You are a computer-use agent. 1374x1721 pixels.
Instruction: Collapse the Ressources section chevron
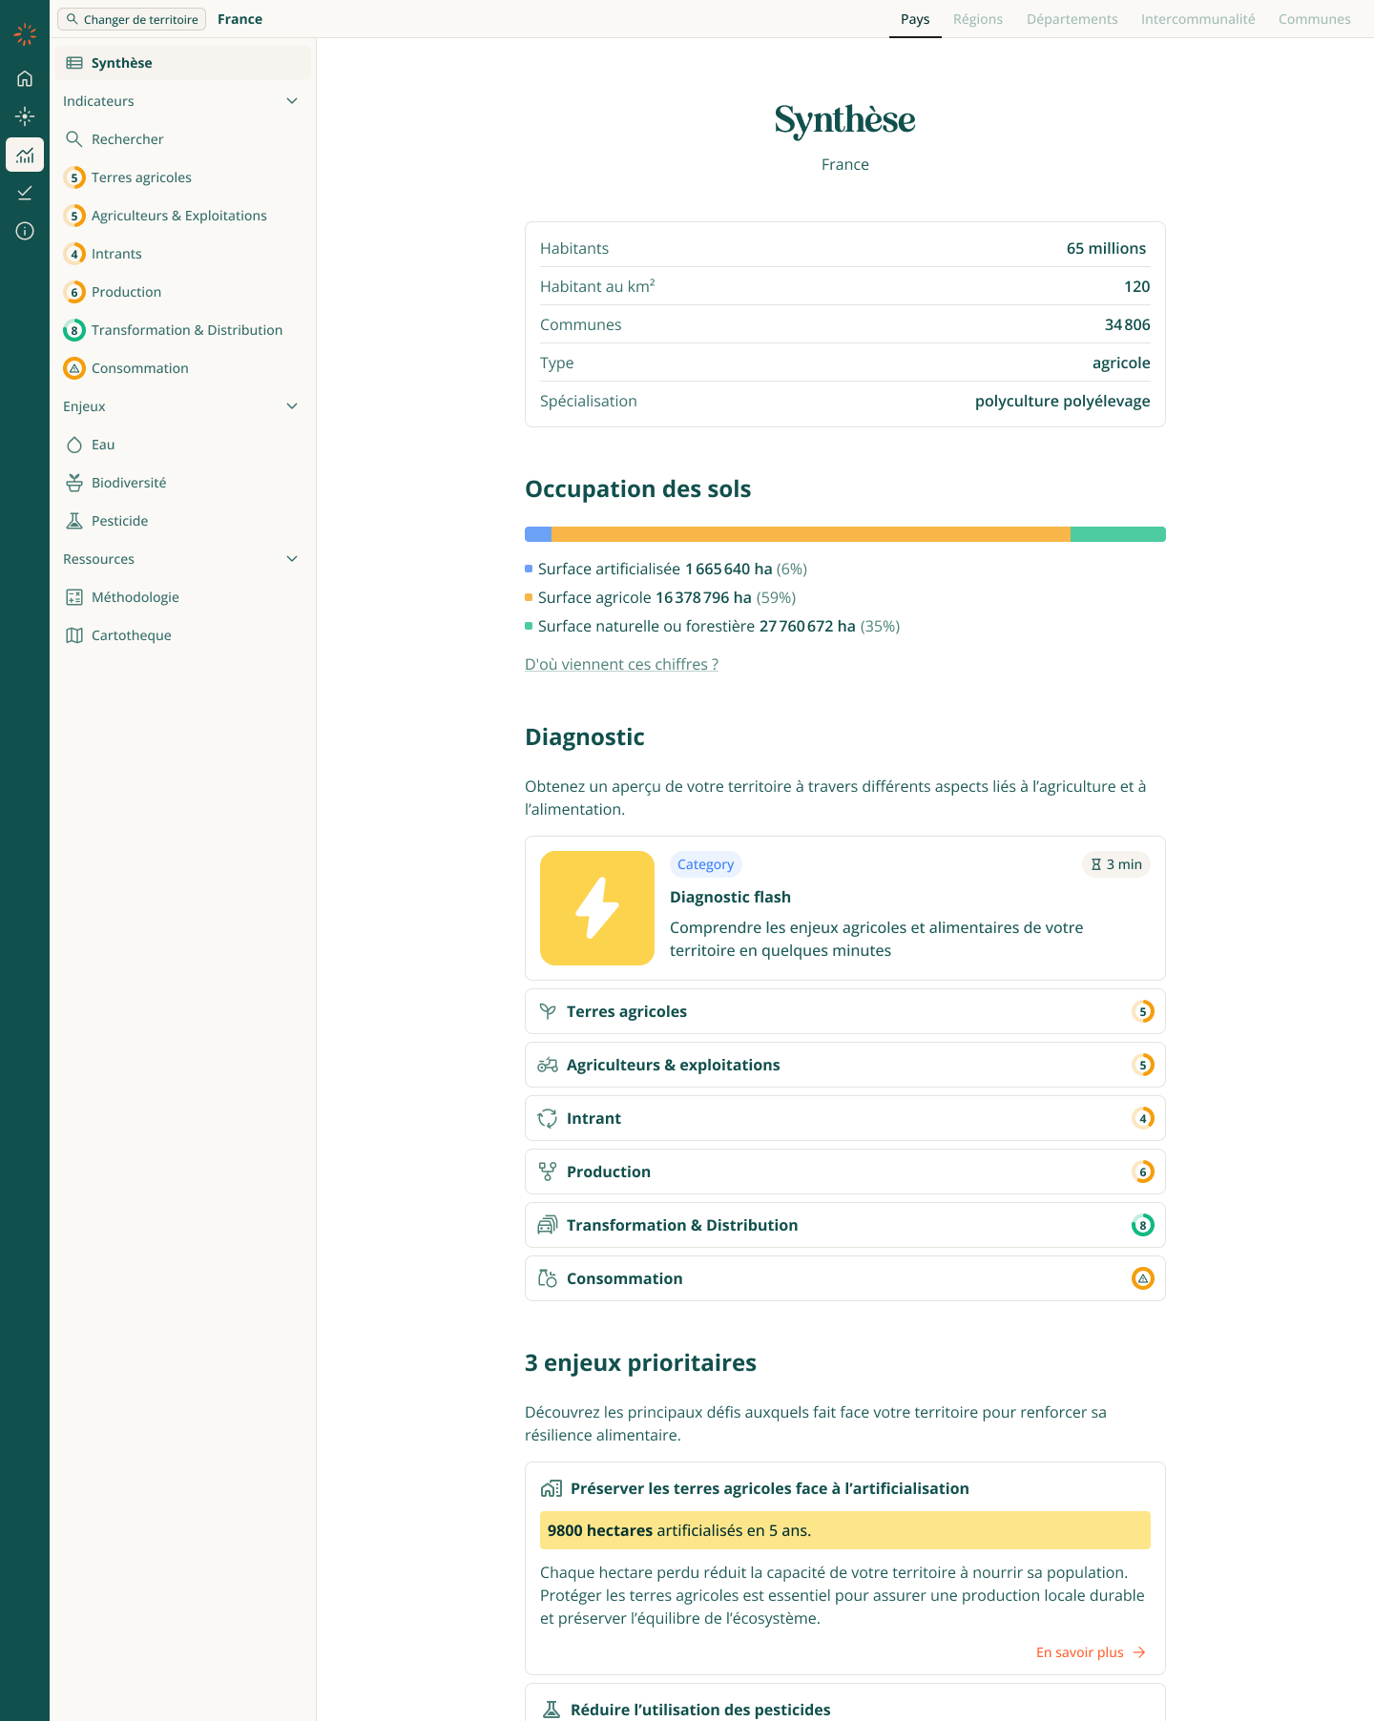[x=292, y=559]
